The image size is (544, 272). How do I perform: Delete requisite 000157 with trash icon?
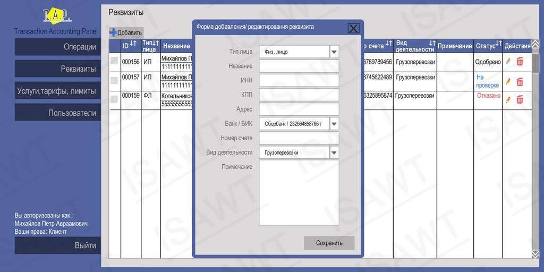[x=520, y=82]
